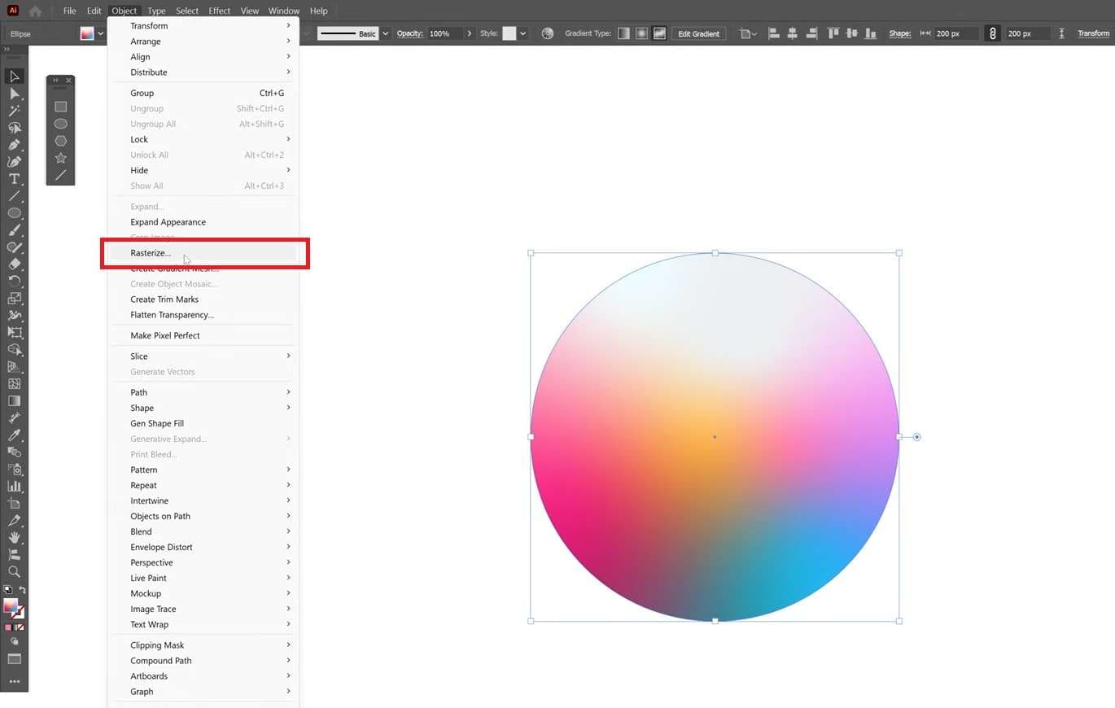This screenshot has width=1115, height=708.
Task: Expand the Envelope Distort submenu
Action: point(203,547)
